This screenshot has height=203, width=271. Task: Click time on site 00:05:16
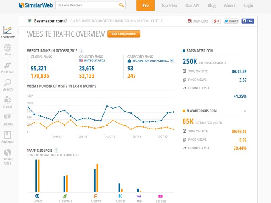tap(239, 132)
